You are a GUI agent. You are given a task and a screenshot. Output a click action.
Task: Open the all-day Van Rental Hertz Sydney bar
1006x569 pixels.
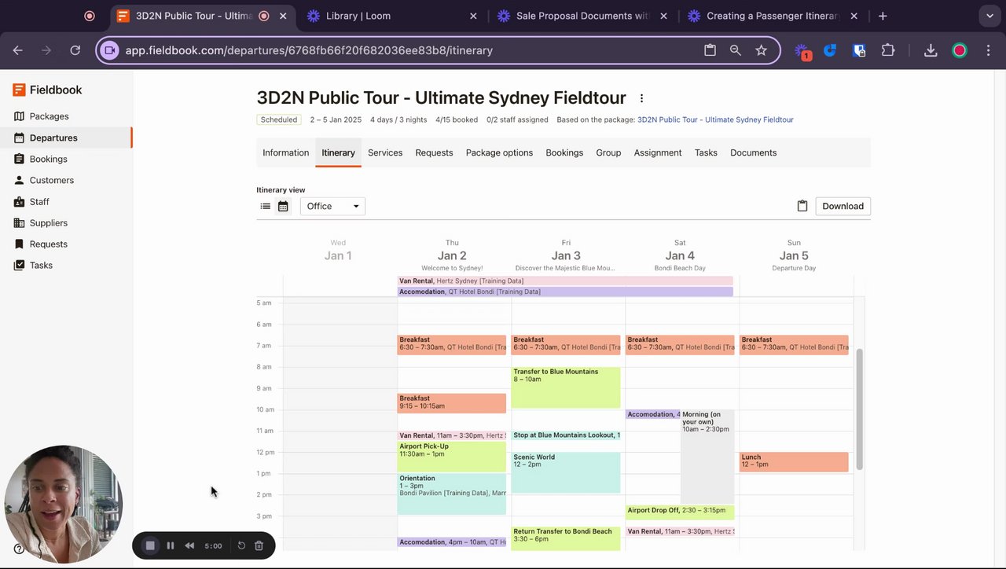pos(565,281)
